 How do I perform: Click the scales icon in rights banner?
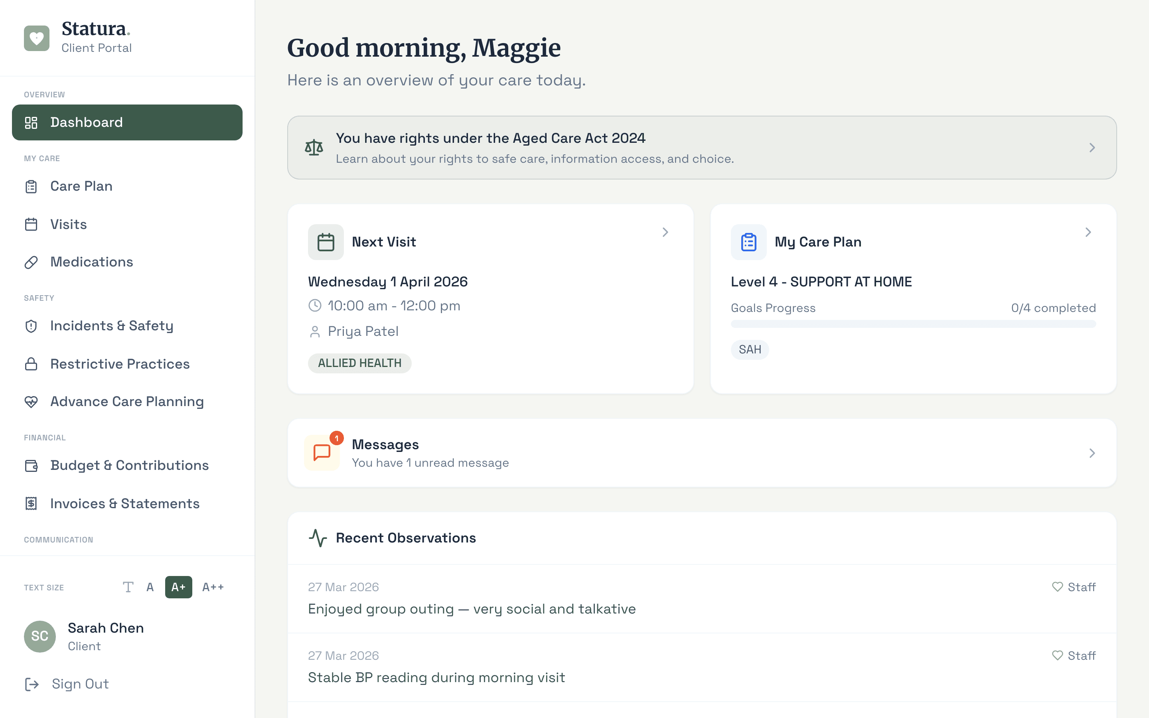(314, 148)
